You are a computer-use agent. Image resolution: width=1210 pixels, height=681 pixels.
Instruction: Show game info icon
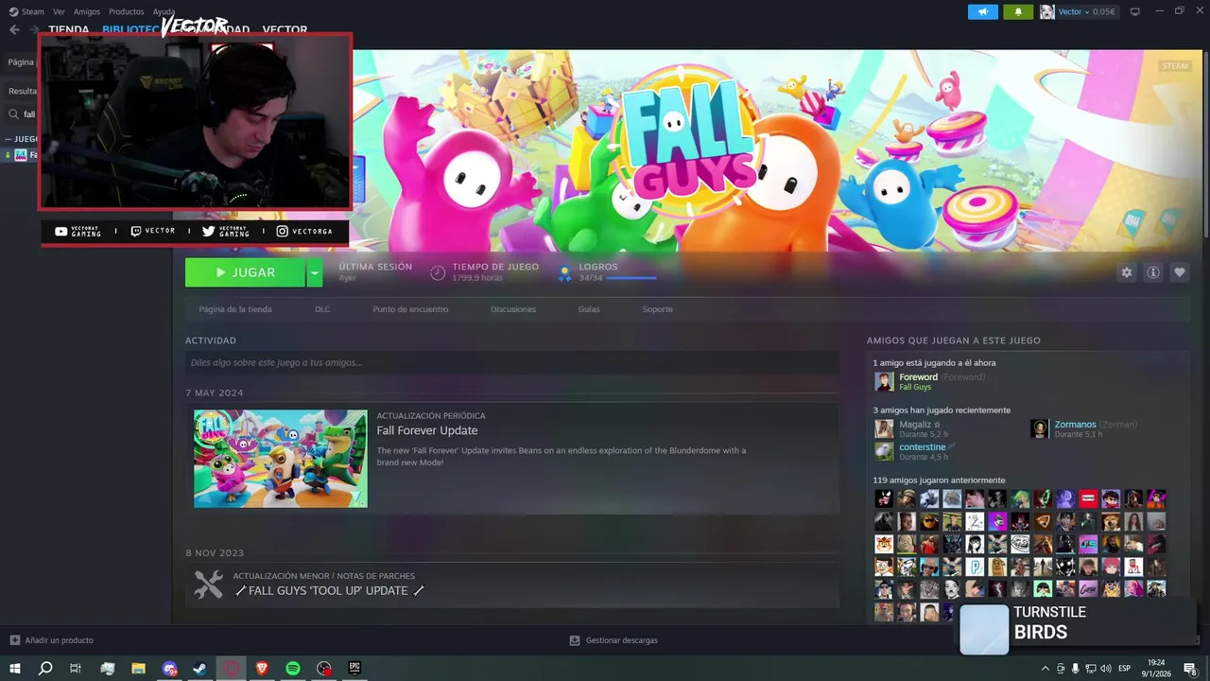[x=1152, y=272]
